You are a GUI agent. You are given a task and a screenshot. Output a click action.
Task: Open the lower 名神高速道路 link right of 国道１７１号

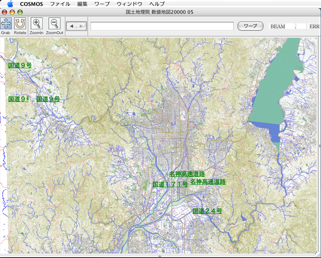click(x=208, y=182)
